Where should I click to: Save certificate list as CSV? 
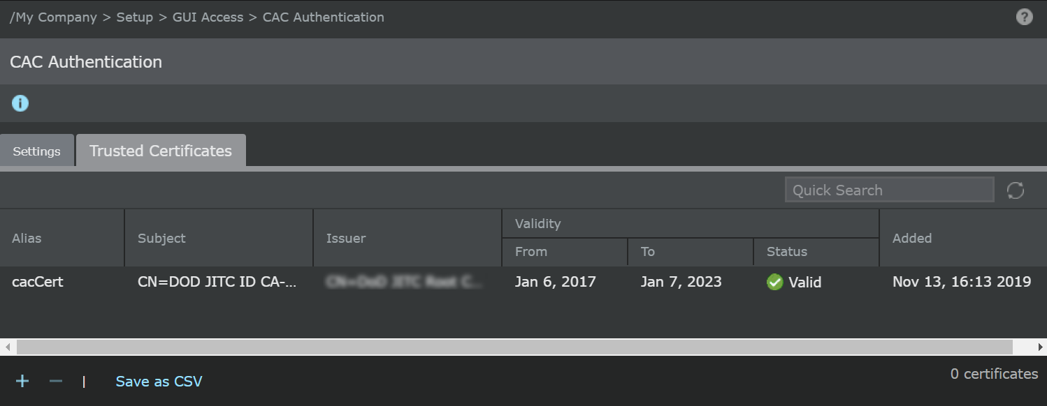point(159,382)
